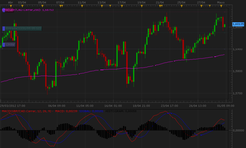
Task: Click the 0,00000 level on the MACD axis
Action: [x=238, y=130]
